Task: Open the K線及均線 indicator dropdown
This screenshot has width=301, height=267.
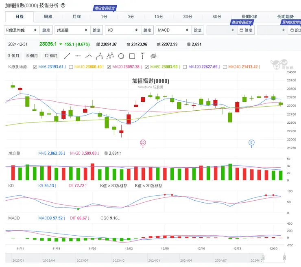Action: click(x=22, y=30)
